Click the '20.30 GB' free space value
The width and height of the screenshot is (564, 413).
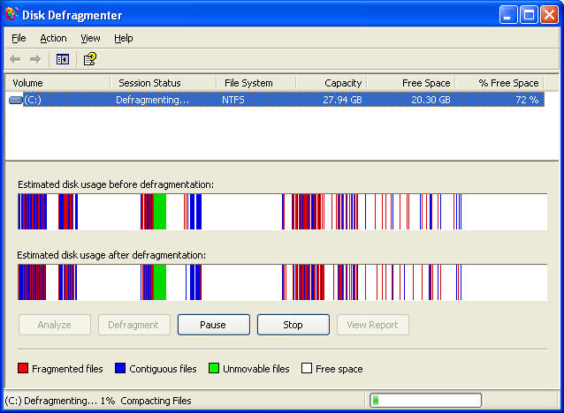431,100
